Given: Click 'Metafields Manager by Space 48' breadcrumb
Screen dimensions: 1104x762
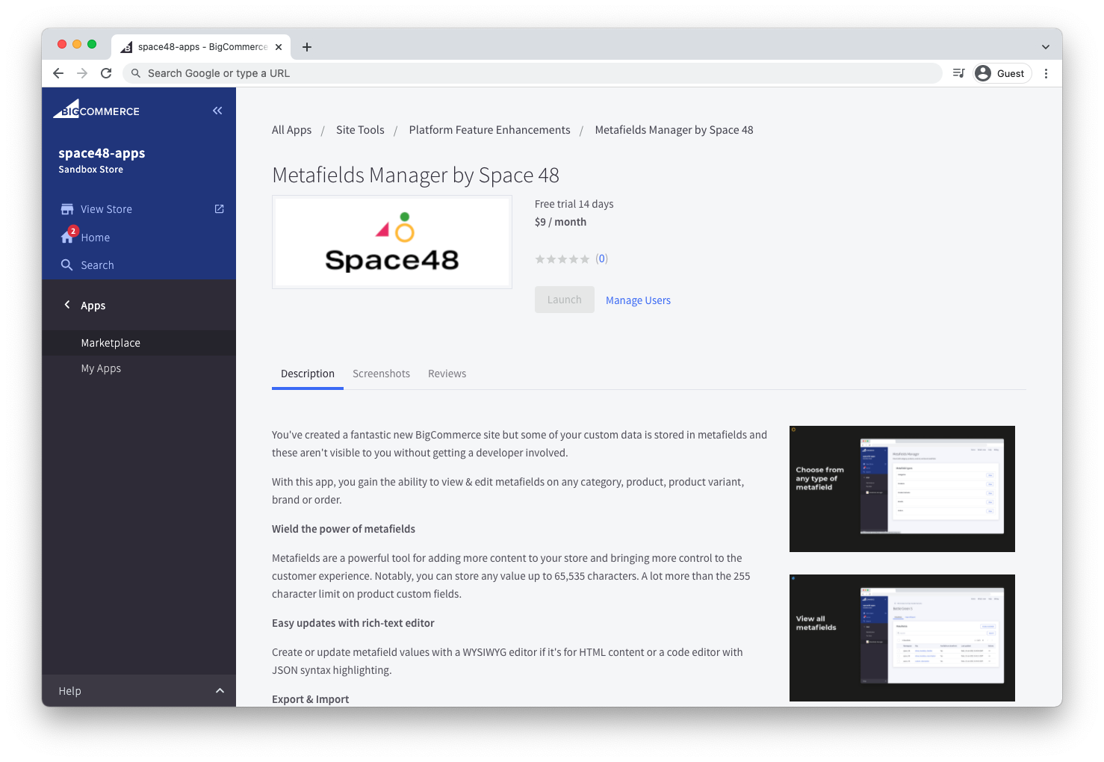Looking at the screenshot, I should [x=675, y=130].
